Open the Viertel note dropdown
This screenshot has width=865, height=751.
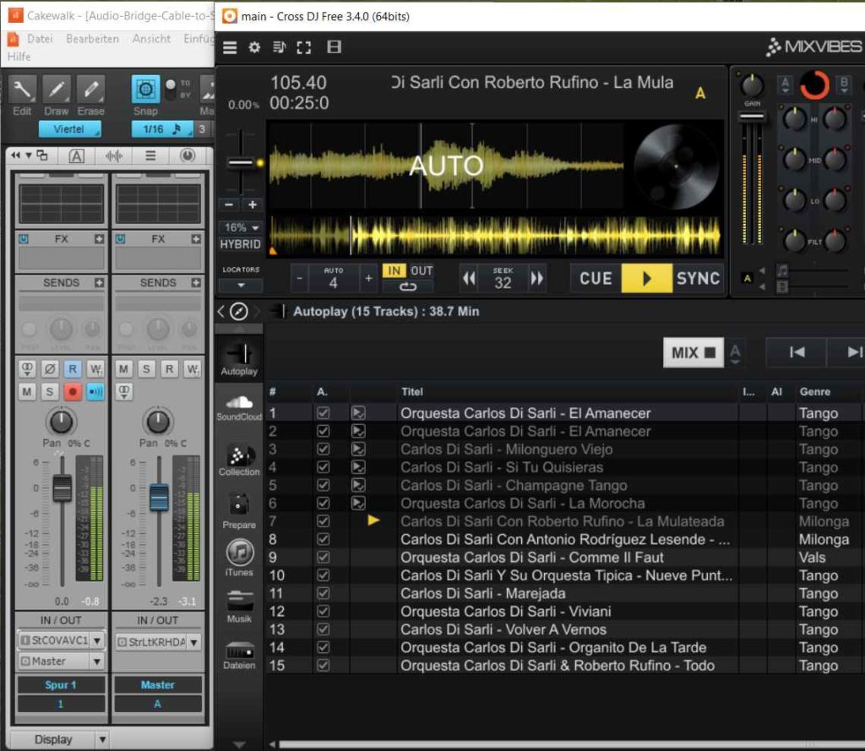tap(70, 129)
